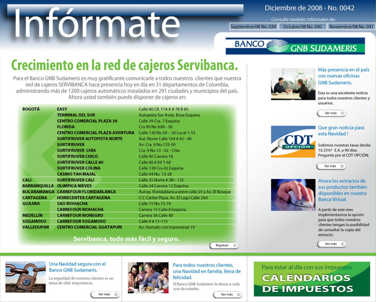The image size is (376, 302).
Task: Select the CARTAGENA city label
Action: tap(35, 197)
